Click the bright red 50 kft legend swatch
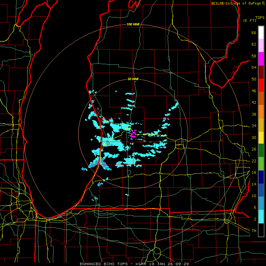The image size is (266, 266). coord(261,85)
